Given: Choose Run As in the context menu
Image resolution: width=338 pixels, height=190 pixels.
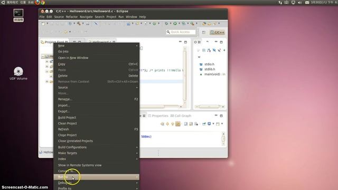Looking at the screenshot, I should 96,177.
